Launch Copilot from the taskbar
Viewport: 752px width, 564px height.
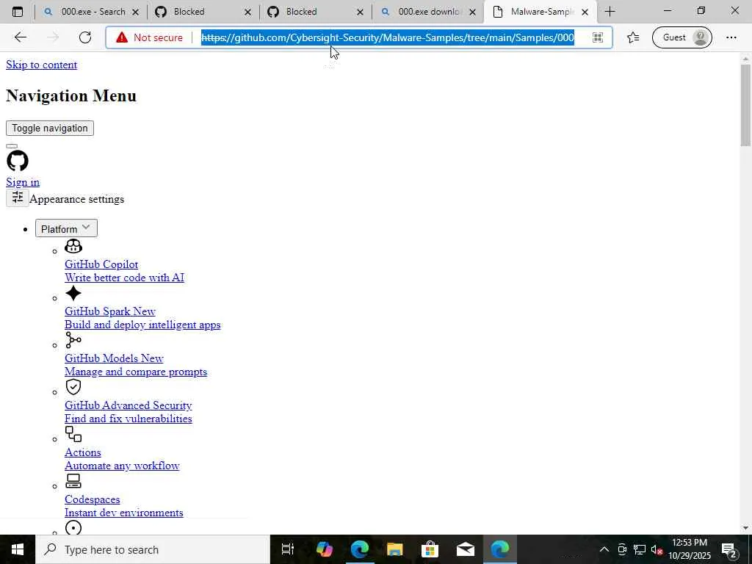click(x=325, y=549)
